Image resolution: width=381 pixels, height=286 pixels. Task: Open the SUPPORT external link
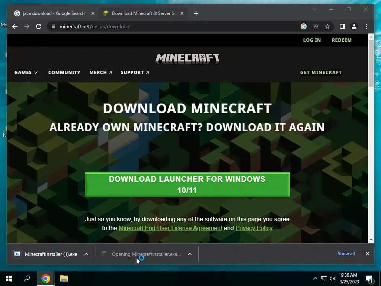[x=135, y=73]
